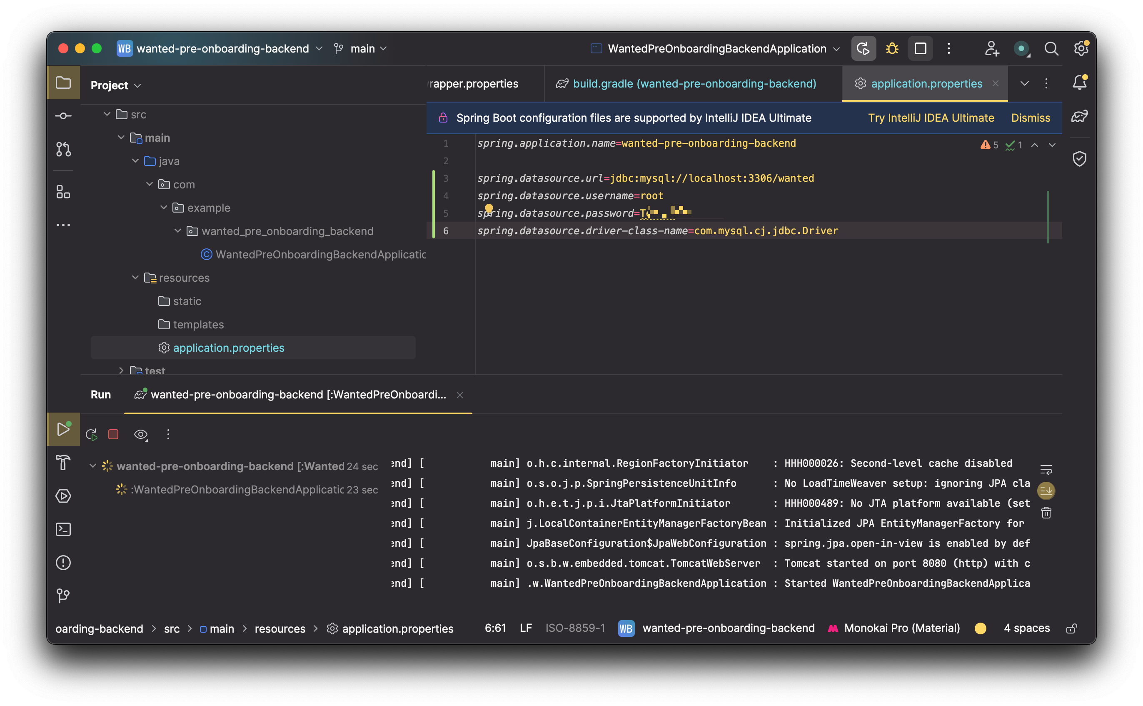Screen dimensions: 1143x706
Task: Show more tool windows ellipsis in left sidebar
Action: [x=63, y=225]
